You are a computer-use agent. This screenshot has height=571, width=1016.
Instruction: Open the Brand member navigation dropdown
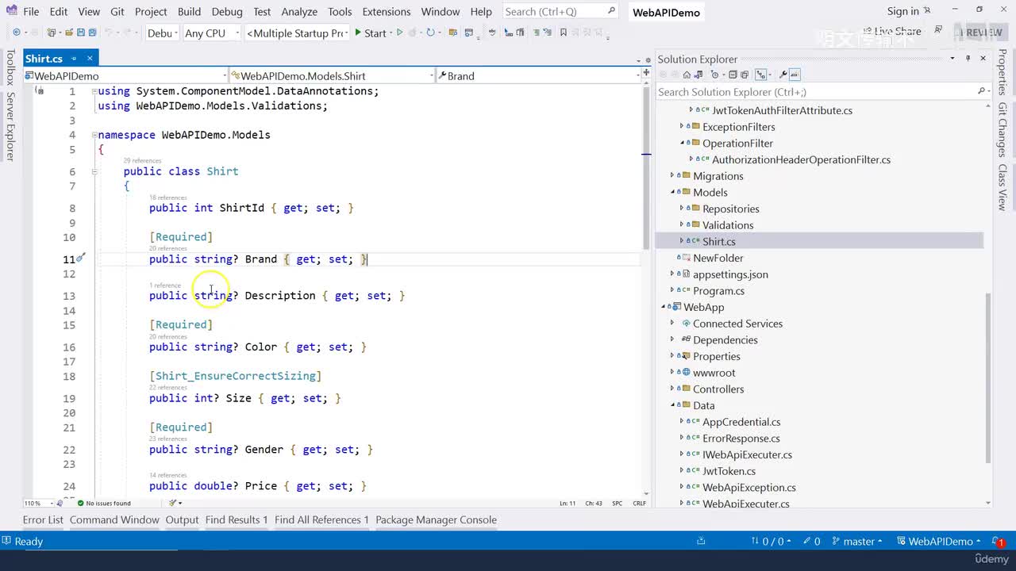point(538,76)
